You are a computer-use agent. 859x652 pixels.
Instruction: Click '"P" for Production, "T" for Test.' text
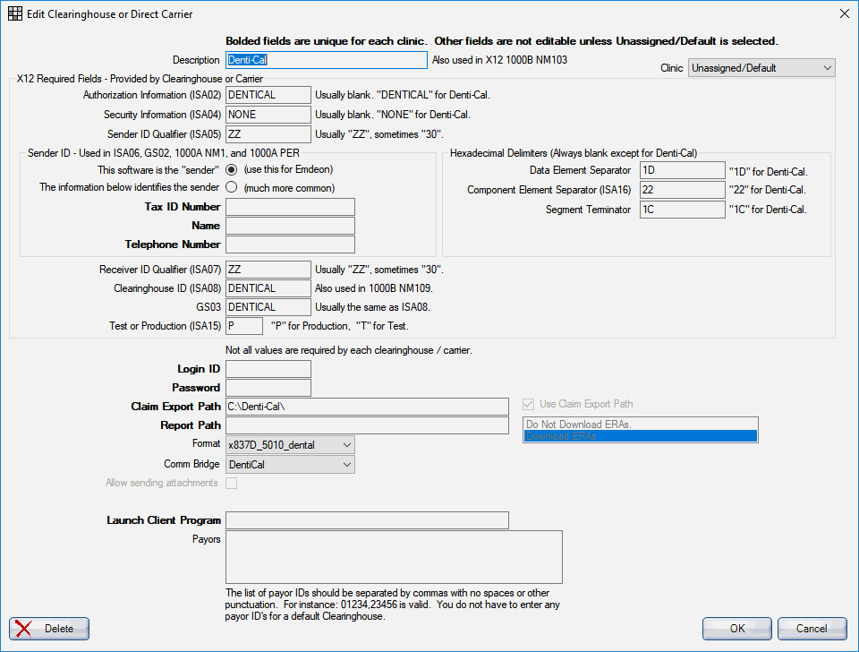pos(340,326)
